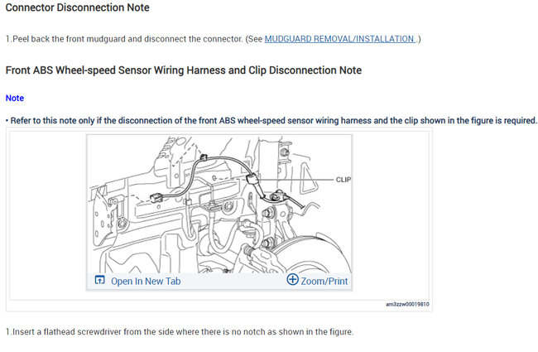Click the Zoom/Print magnifier plus icon

pos(292,280)
